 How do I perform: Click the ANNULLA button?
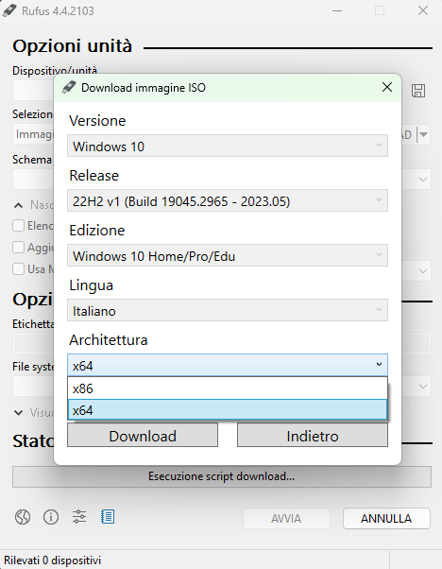click(386, 518)
